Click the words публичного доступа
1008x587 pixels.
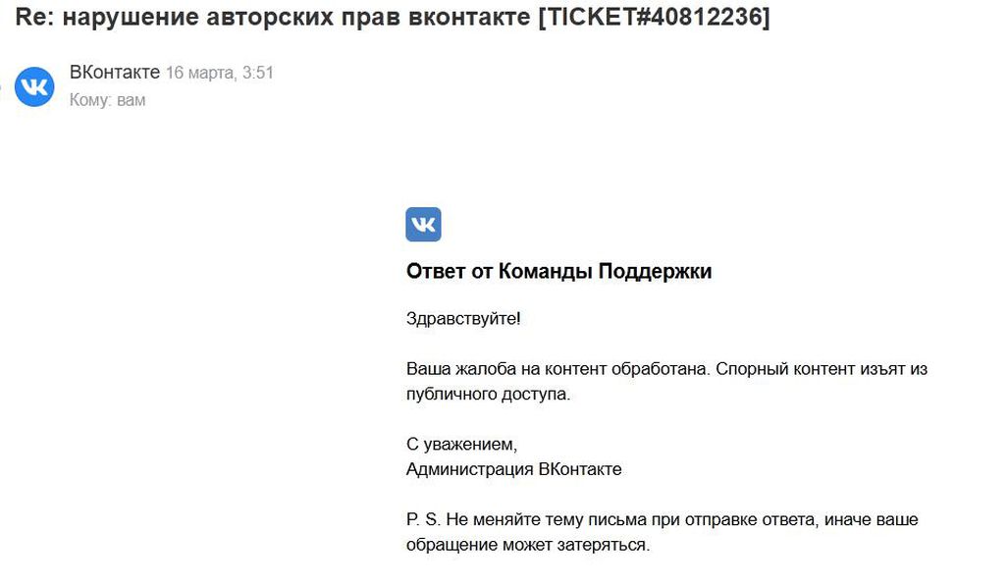pyautogui.click(x=488, y=395)
